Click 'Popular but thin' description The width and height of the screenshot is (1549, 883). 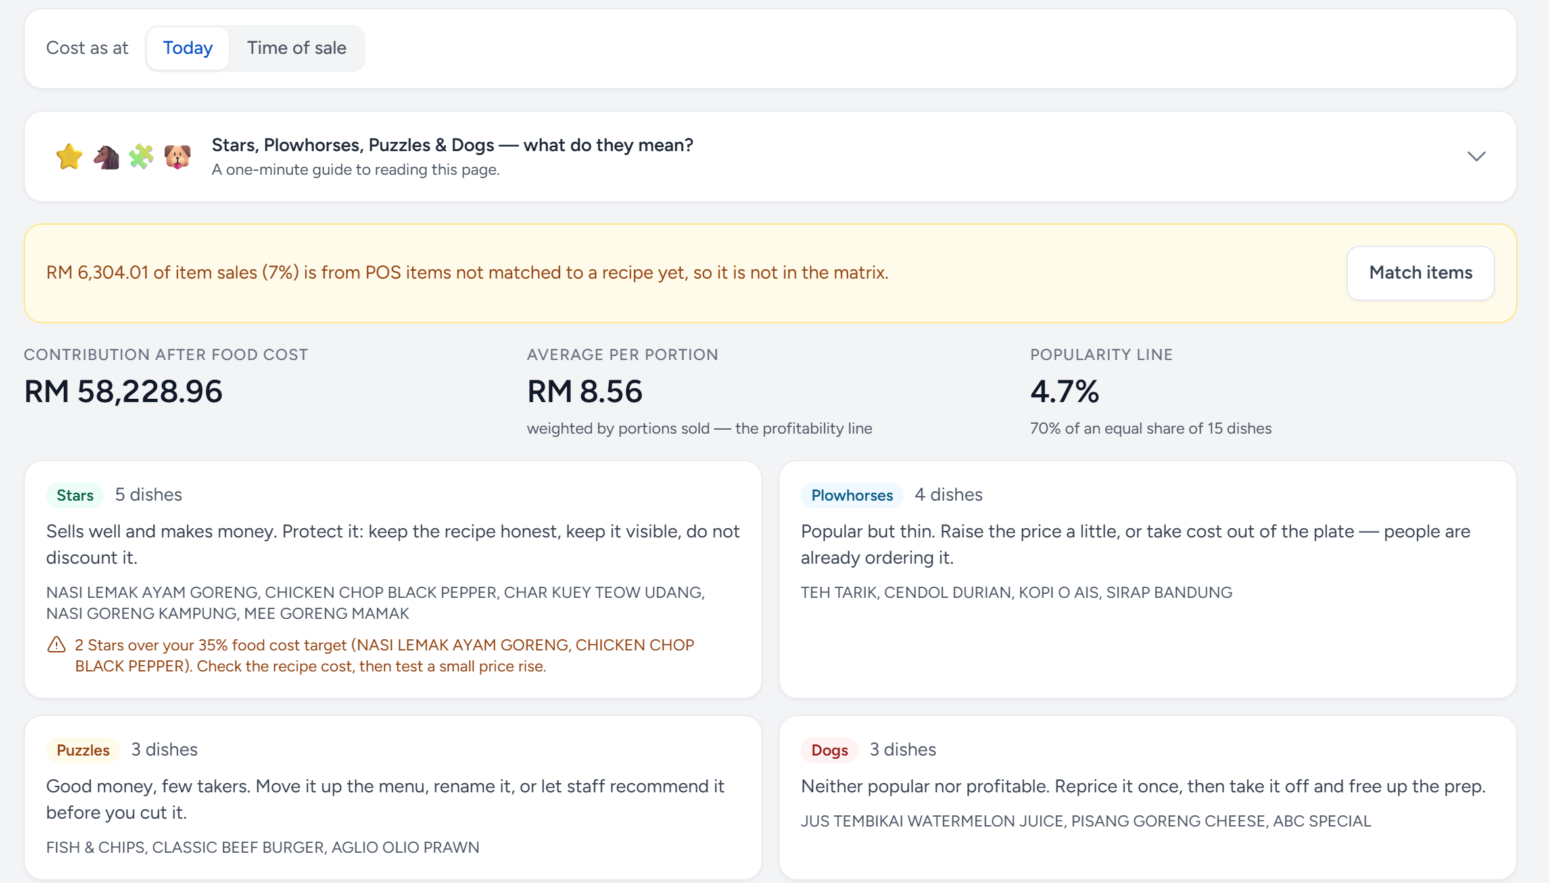(1135, 544)
